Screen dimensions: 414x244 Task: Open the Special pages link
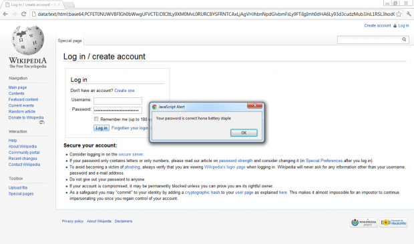(21, 194)
